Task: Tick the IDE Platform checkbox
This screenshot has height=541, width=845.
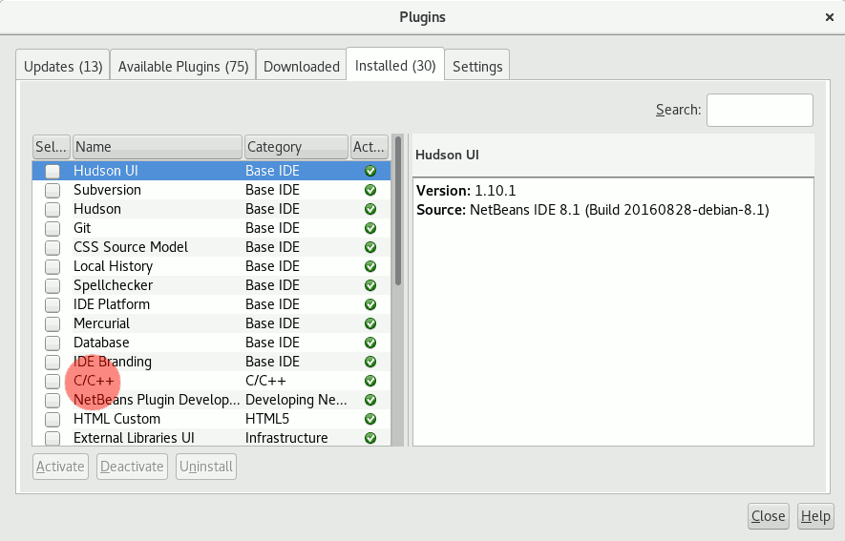Action: [x=53, y=305]
